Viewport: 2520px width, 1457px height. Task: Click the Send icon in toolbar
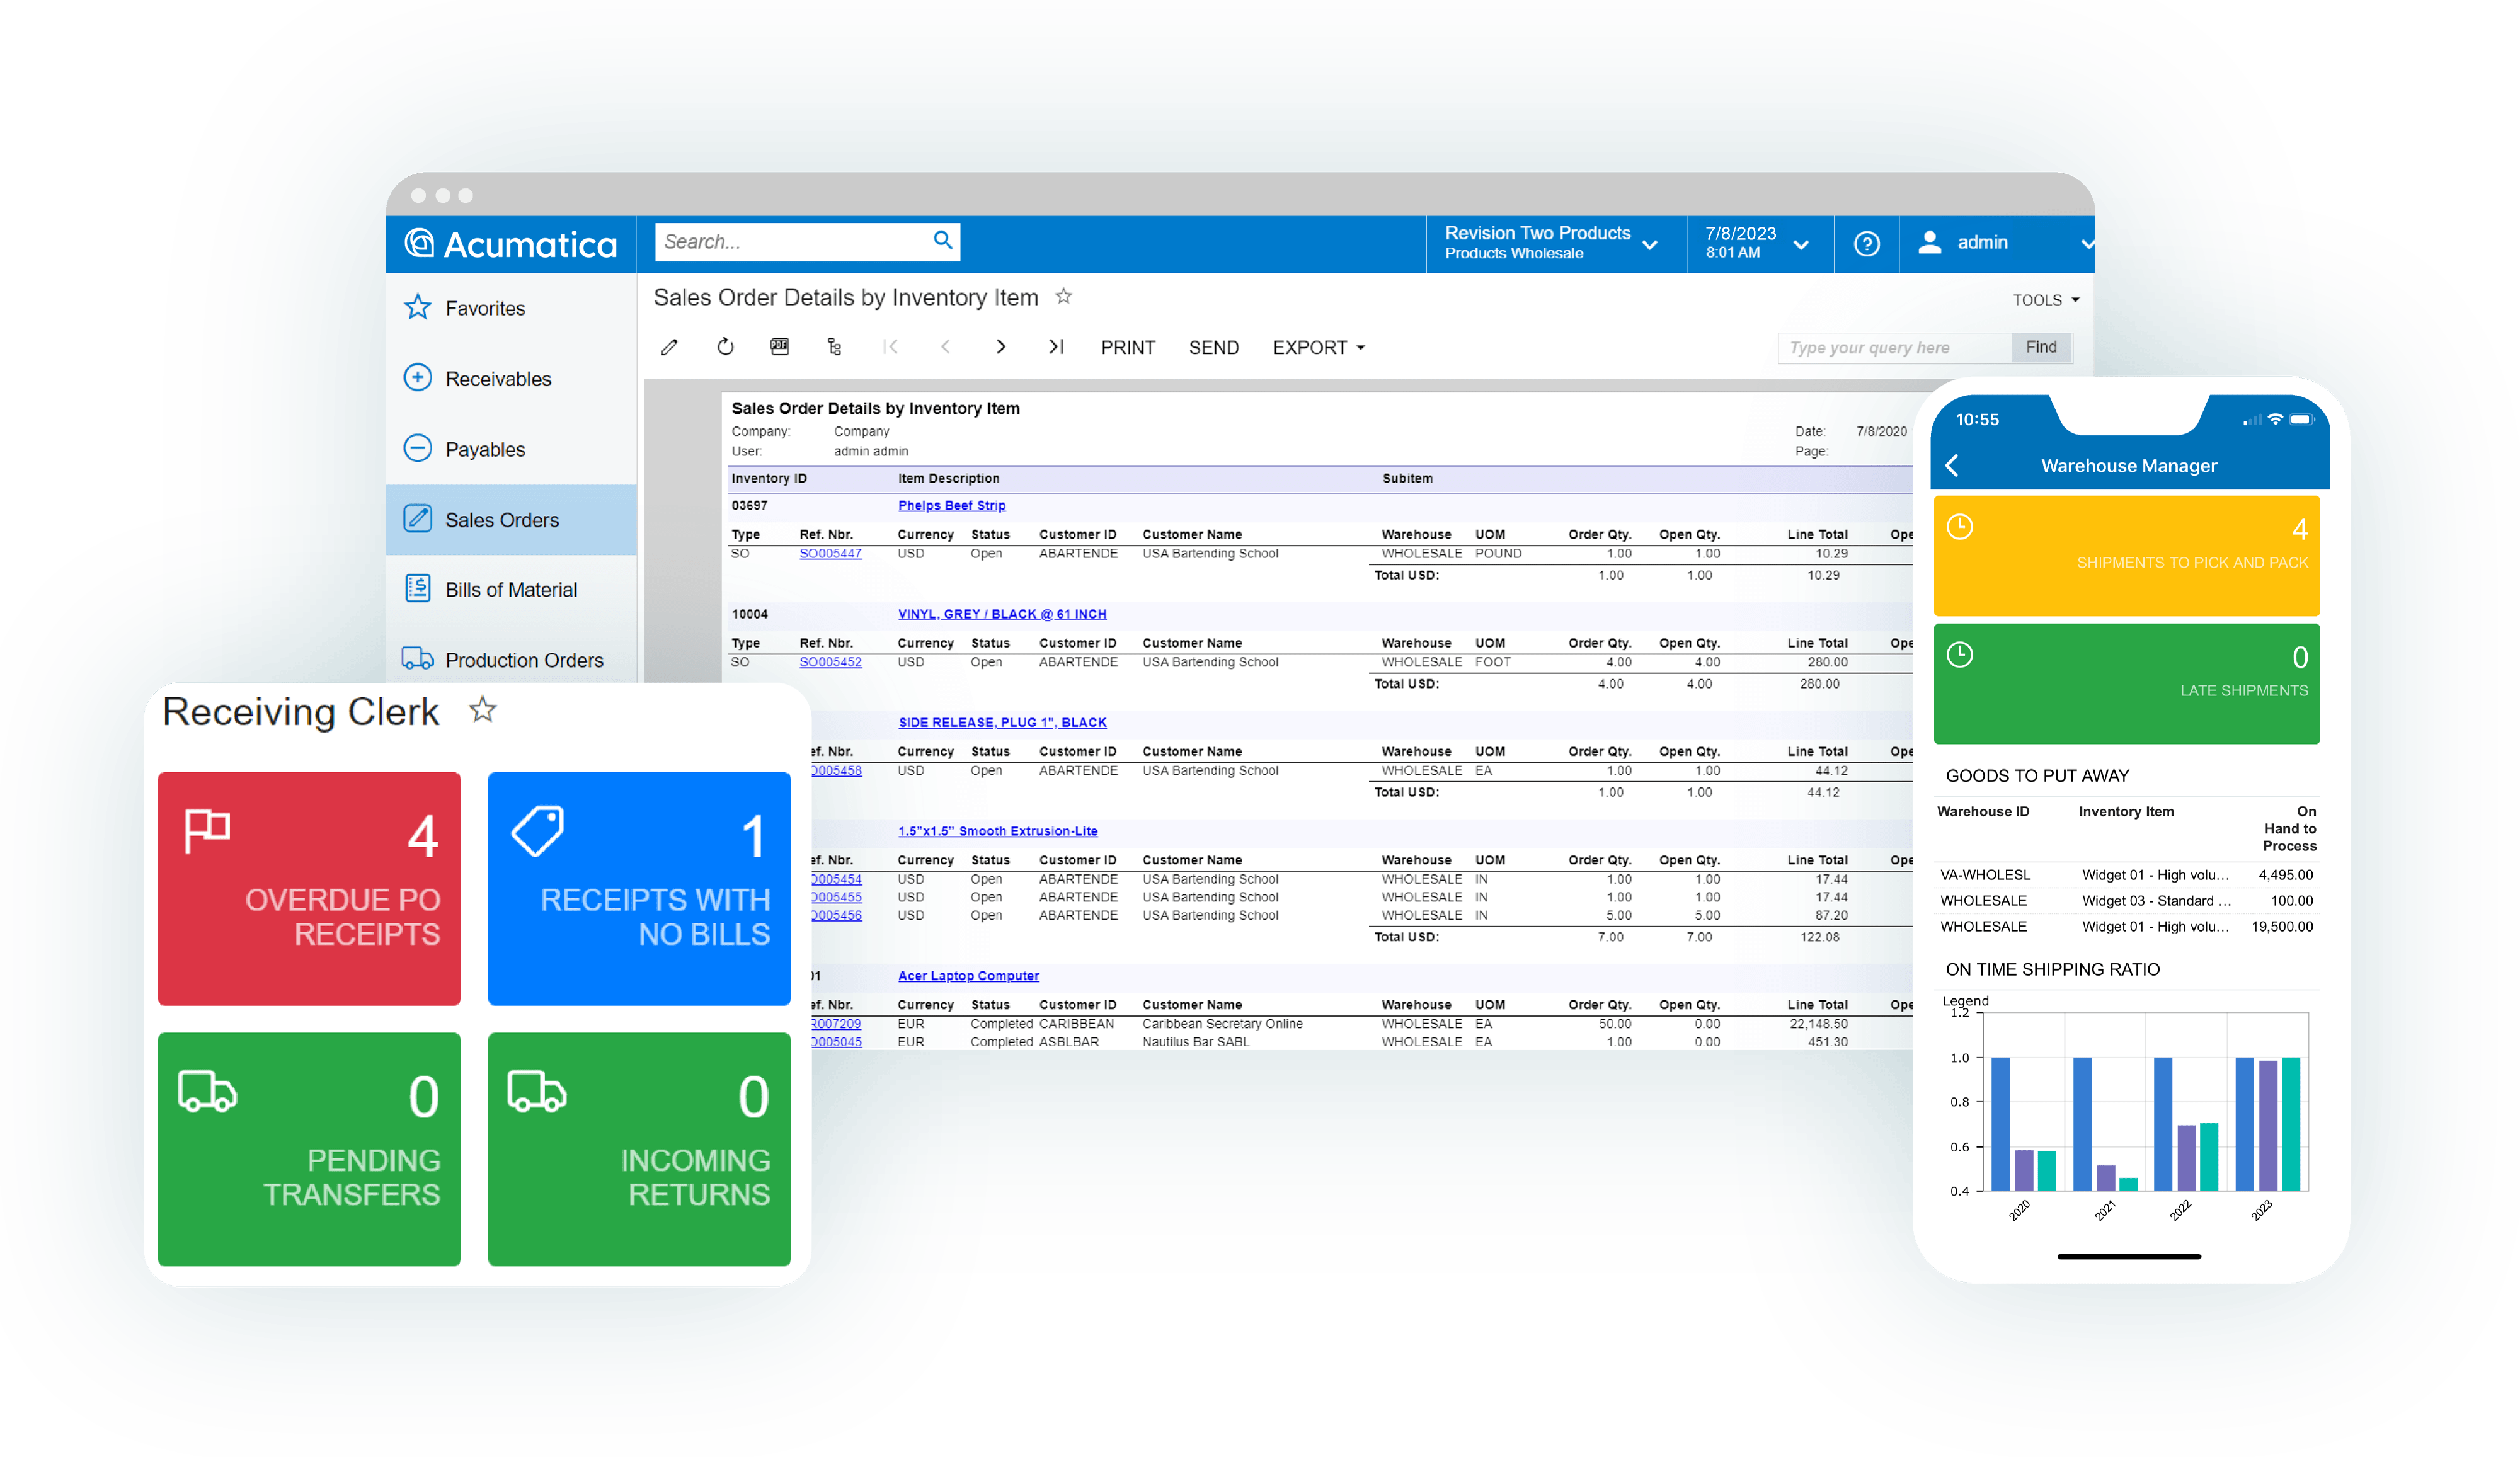pos(1214,348)
